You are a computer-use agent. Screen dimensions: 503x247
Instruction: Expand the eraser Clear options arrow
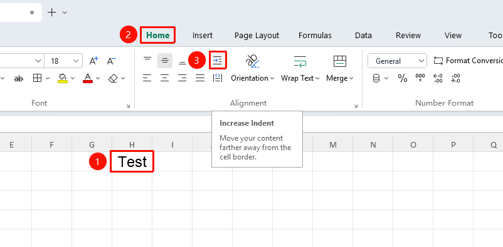pyautogui.click(x=123, y=78)
